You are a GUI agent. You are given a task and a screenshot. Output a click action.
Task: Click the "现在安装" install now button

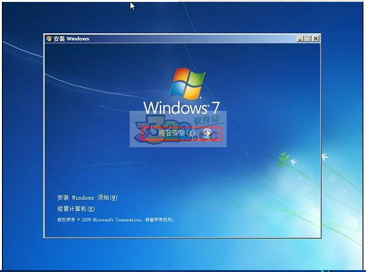tap(181, 134)
